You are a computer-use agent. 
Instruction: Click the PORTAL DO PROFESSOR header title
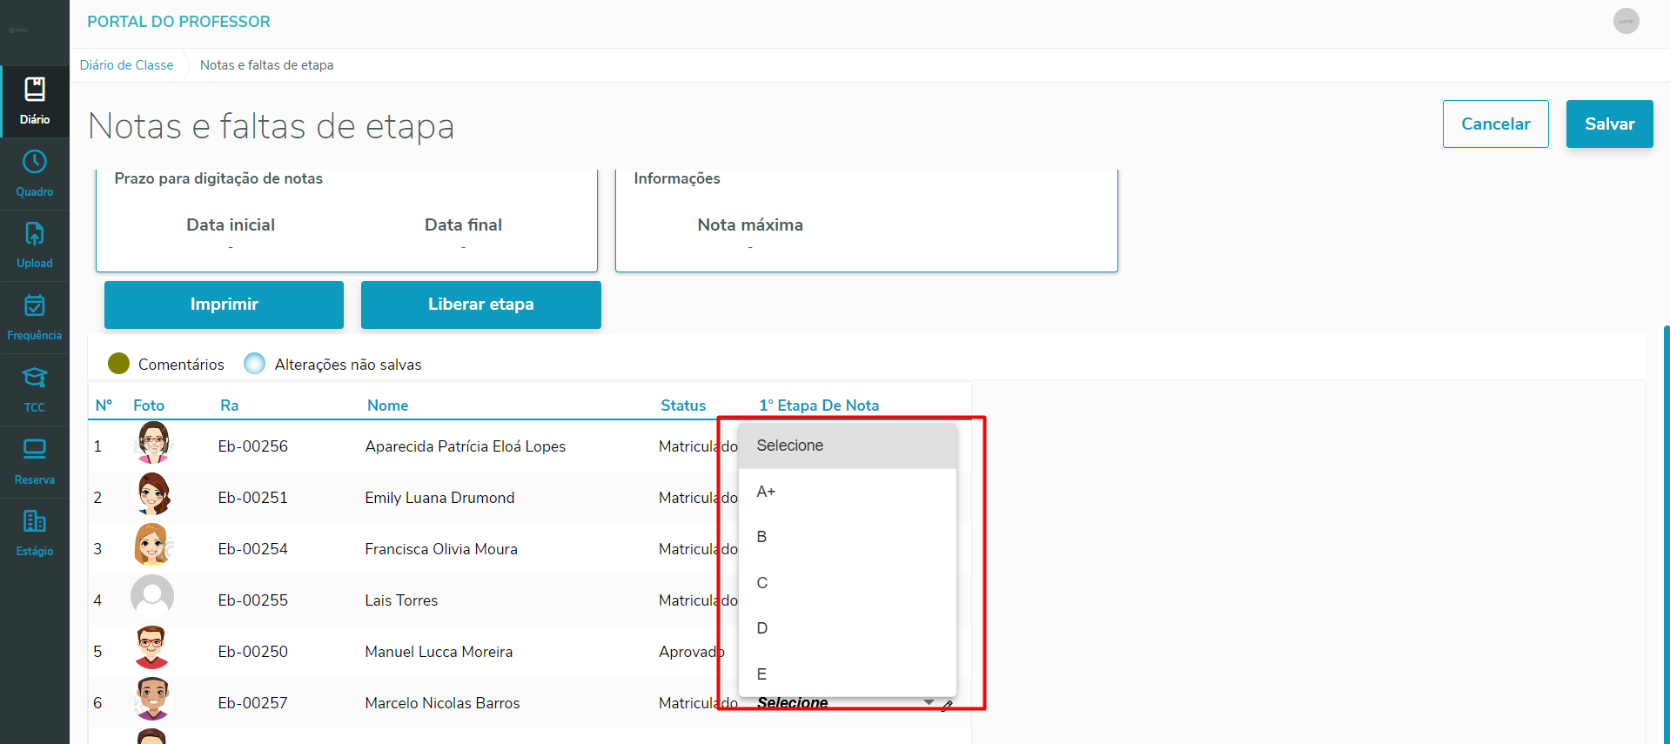click(178, 22)
